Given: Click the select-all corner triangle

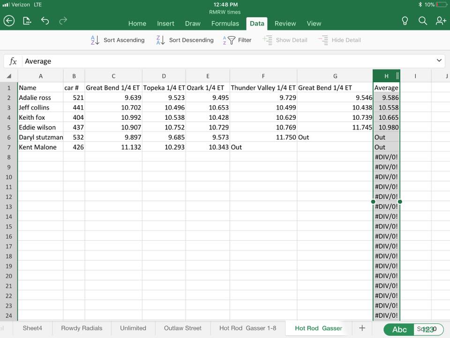Looking at the screenshot, I should (9, 76).
